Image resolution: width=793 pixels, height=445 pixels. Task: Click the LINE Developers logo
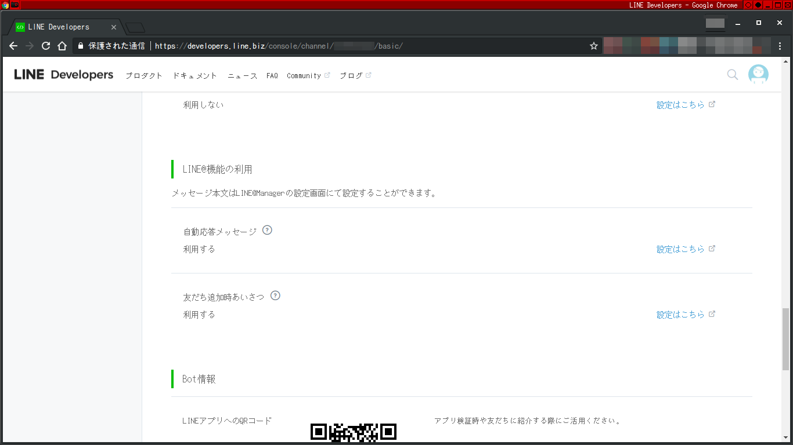coord(63,74)
